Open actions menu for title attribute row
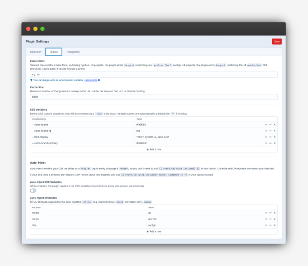The width and height of the screenshot is (308, 266). [x=270, y=225]
